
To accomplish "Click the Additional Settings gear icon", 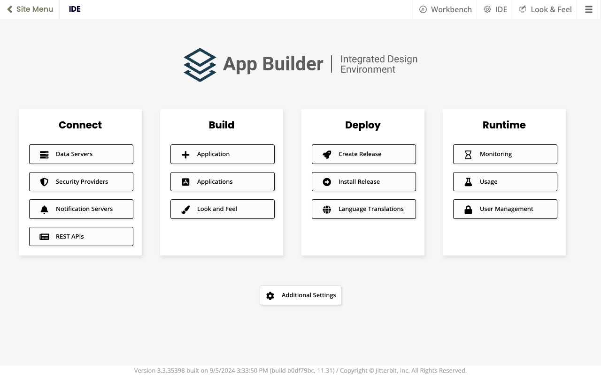I will (x=270, y=296).
